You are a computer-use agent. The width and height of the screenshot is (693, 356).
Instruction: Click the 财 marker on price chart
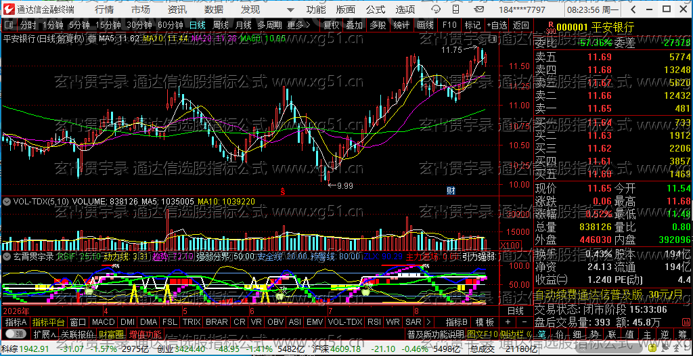coord(451,191)
